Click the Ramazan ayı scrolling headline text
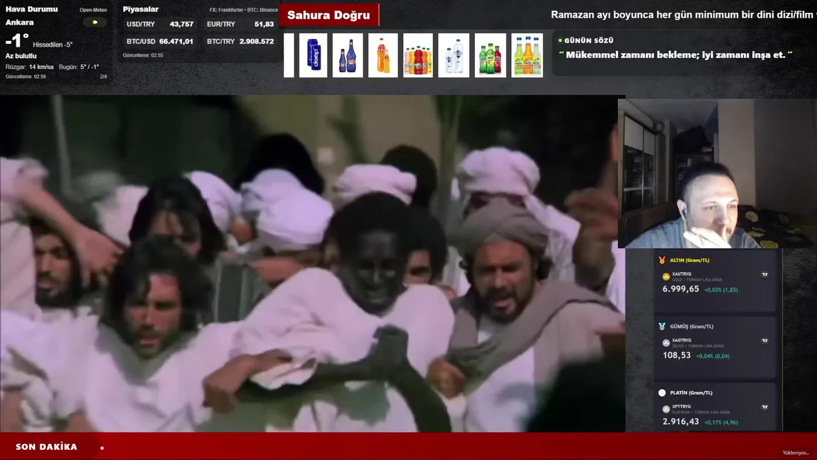Viewport: 817px width, 460px height. coord(684,15)
